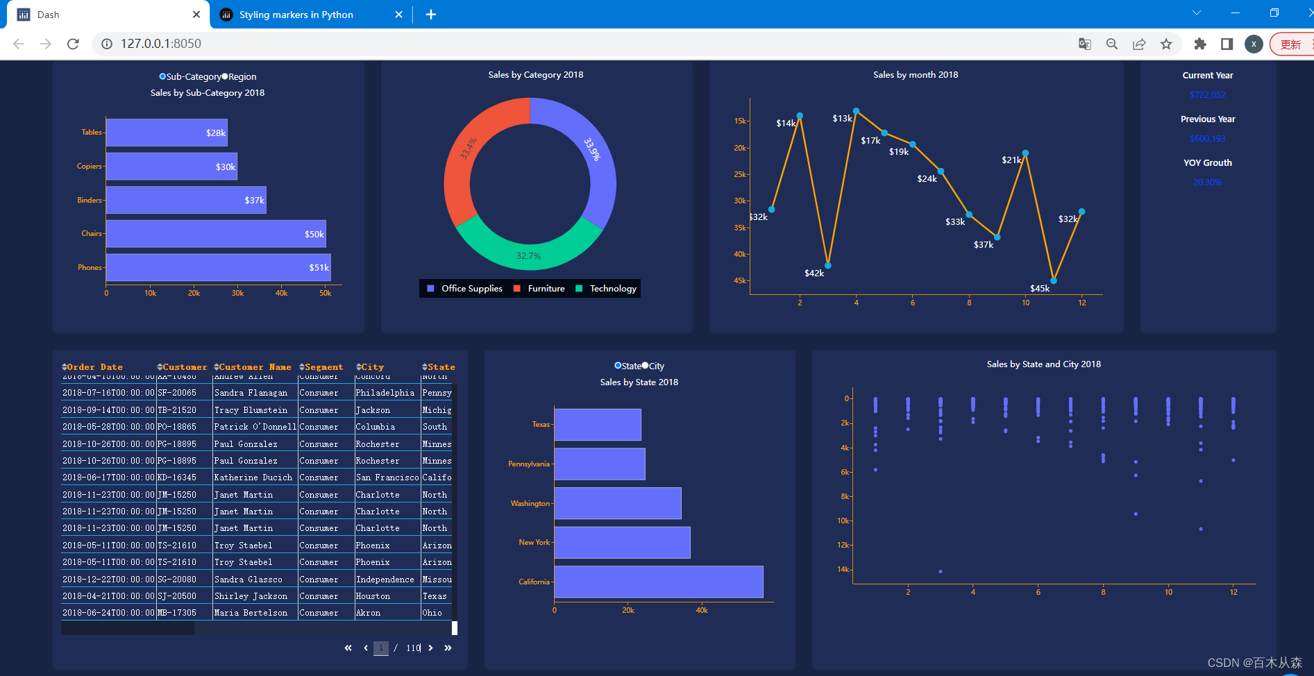Open the zoom magnifier icon
Viewport: 1314px width, 676px height.
click(1112, 44)
